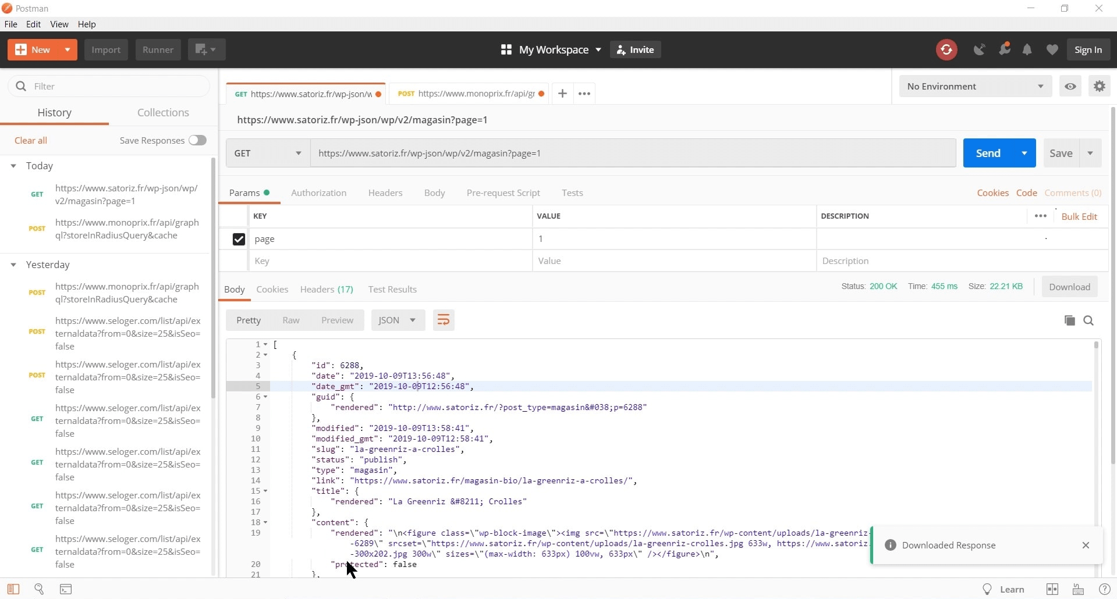Open the Runner button
Viewport: 1117px width, 599px height.
[x=158, y=50]
